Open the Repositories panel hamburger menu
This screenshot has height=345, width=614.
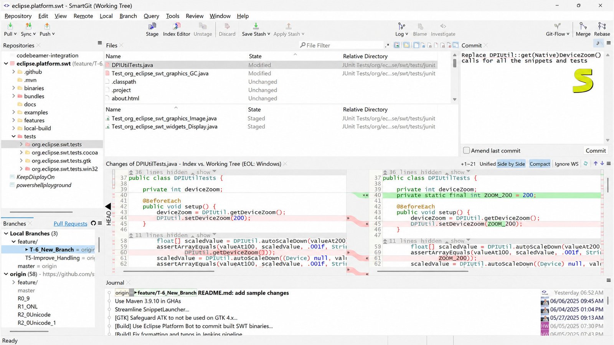pyautogui.click(x=100, y=43)
